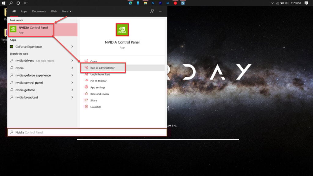This screenshot has width=313, height=176.
Task: Open network status tray icon
Action: tap(277, 3)
